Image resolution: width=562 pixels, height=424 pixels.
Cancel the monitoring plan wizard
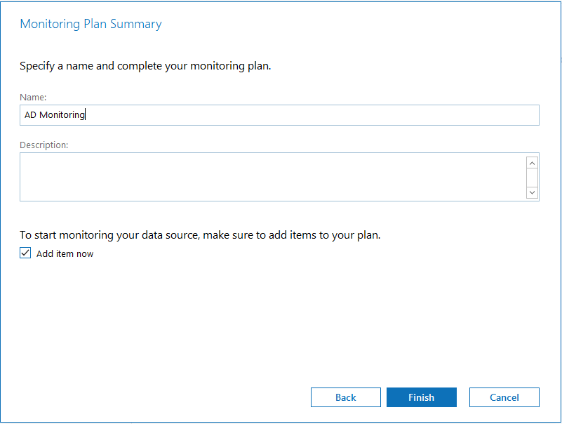click(x=504, y=397)
